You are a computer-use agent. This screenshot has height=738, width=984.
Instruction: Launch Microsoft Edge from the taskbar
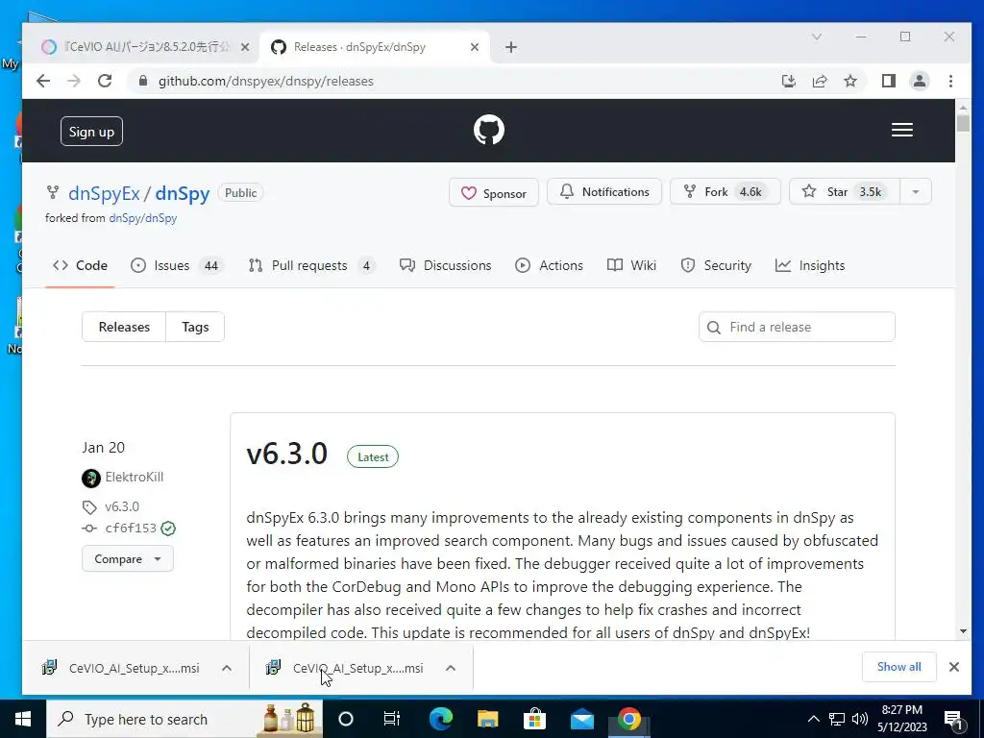coord(440,719)
